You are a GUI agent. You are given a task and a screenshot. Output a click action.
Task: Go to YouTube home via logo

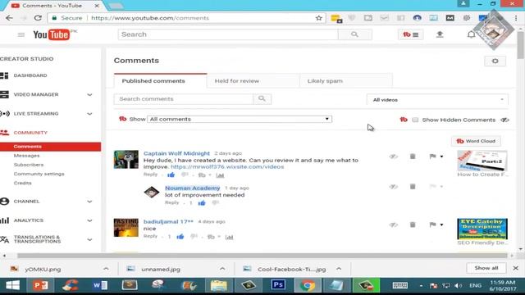51,34
